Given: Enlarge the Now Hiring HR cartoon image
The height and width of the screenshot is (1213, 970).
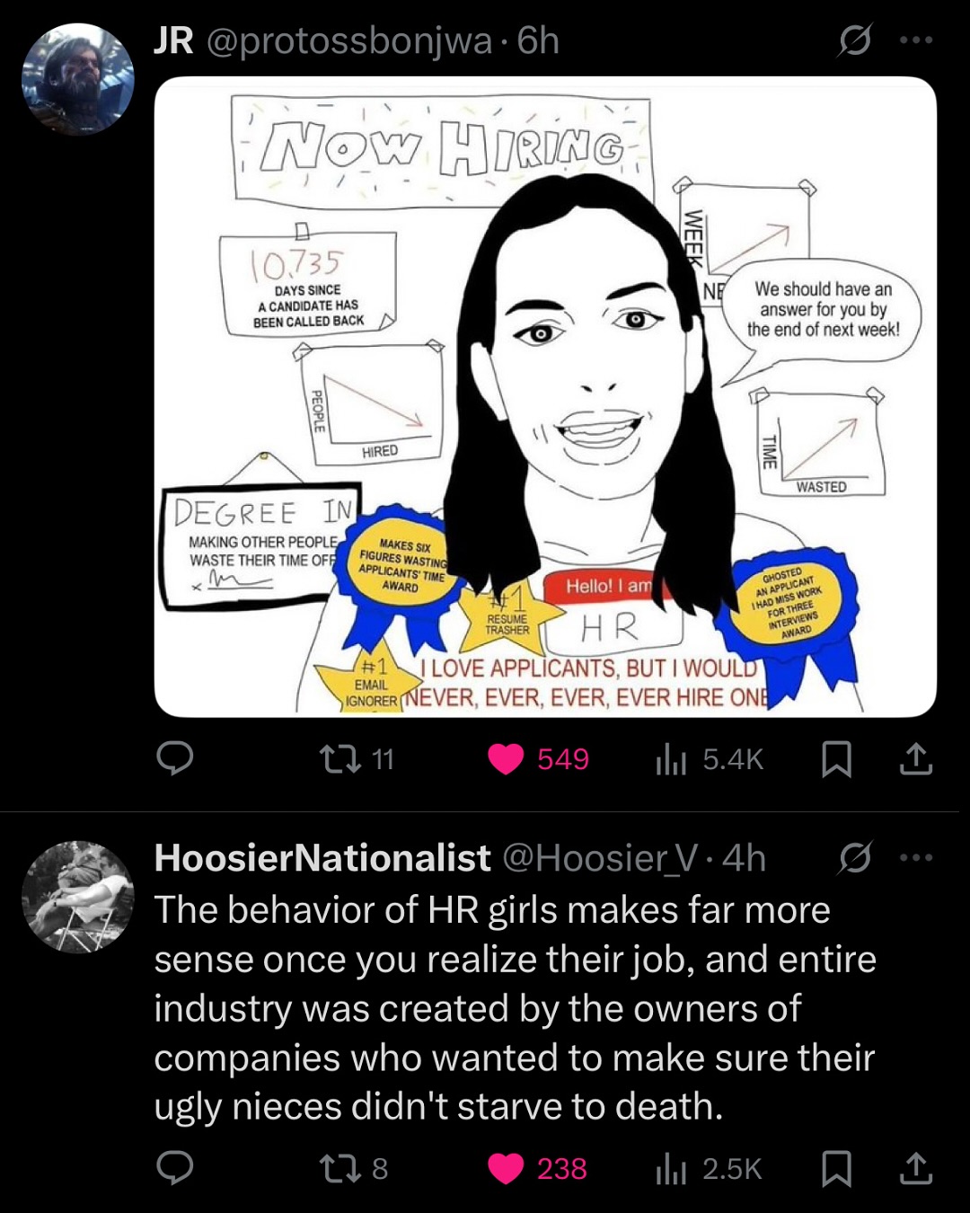Looking at the screenshot, I should [x=545, y=396].
